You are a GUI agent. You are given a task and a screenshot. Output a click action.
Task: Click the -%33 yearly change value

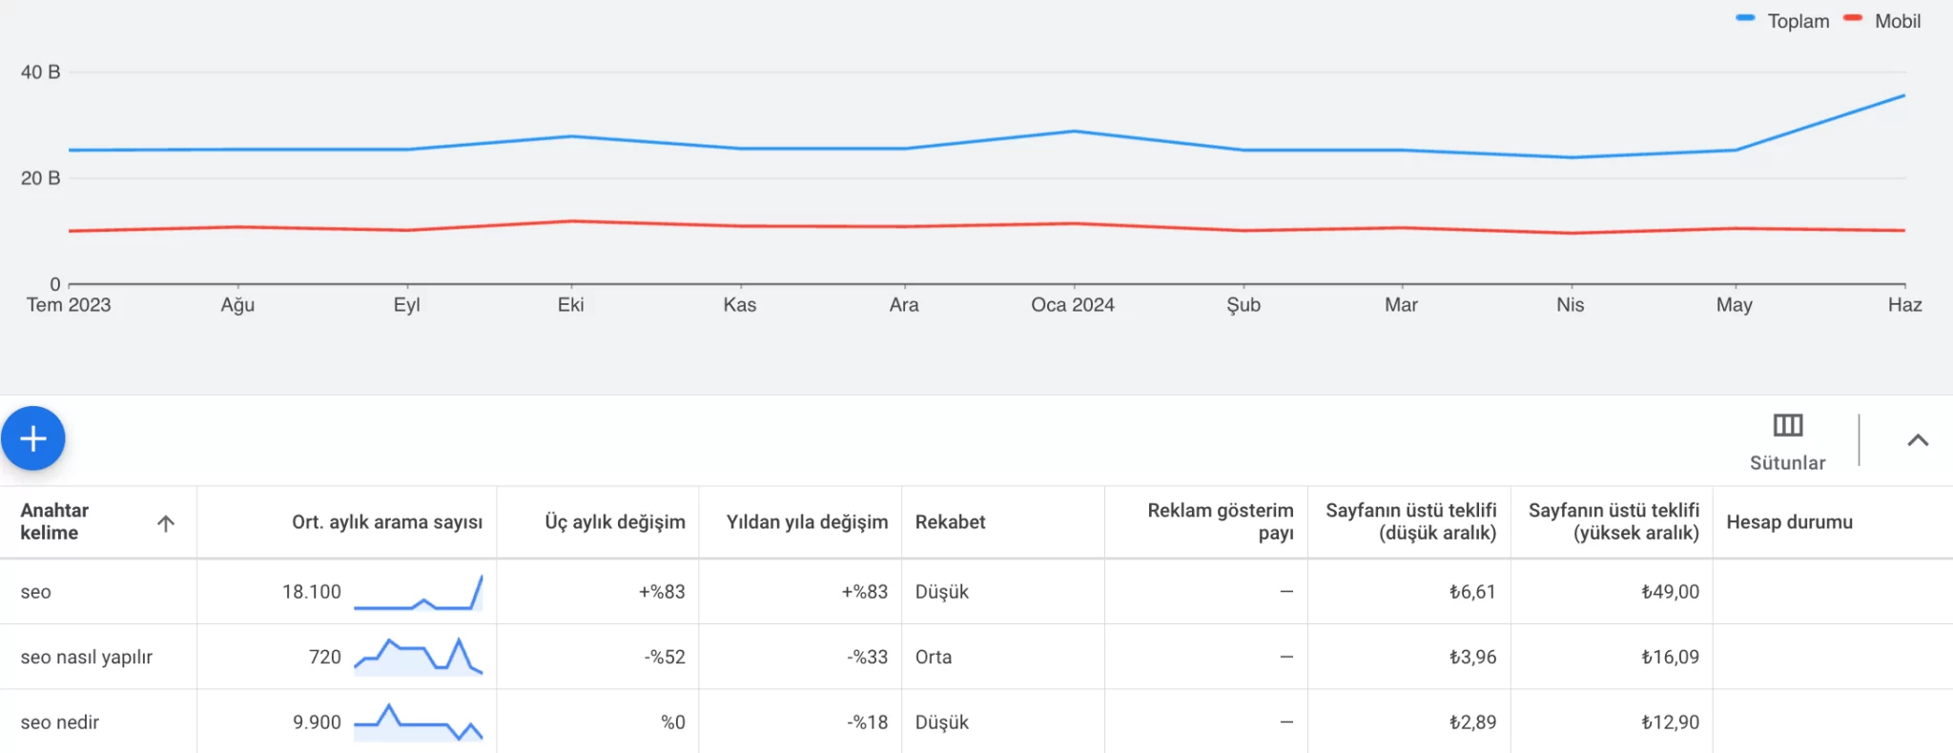tap(867, 657)
